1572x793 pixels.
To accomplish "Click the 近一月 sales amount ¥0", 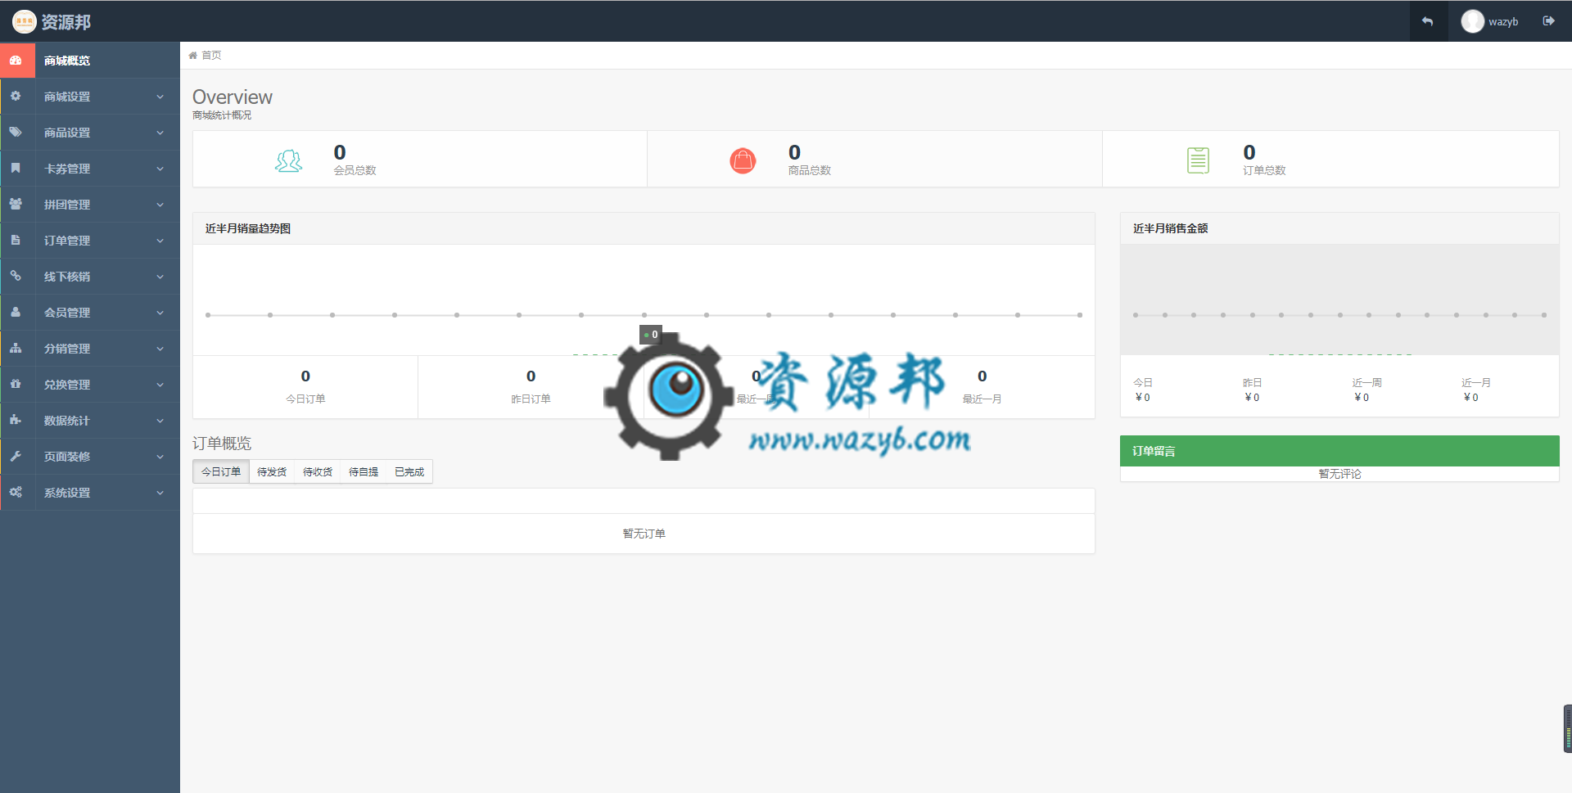I will pos(1470,398).
